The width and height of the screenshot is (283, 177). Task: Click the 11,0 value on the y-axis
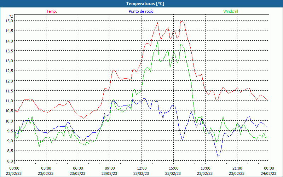pos(10,101)
